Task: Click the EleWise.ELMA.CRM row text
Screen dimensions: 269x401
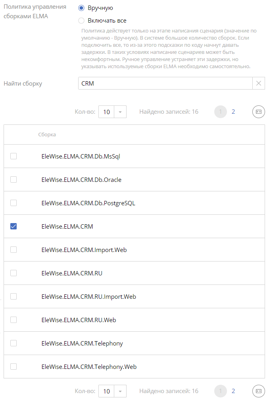Action: click(x=67, y=227)
